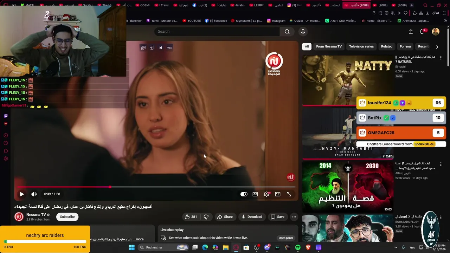450x253 pixels.
Task: Start voice search with microphone icon
Action: [303, 32]
